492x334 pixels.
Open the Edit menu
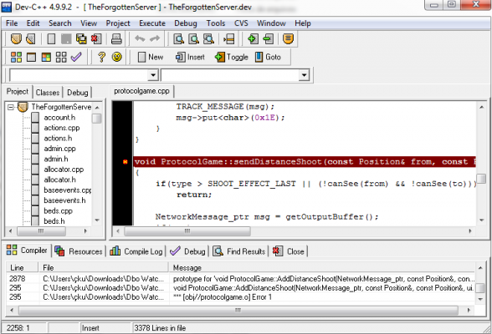point(33,23)
